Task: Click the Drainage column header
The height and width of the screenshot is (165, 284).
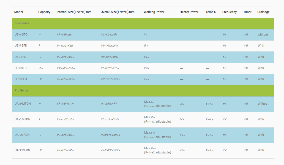Action: pyautogui.click(x=263, y=12)
